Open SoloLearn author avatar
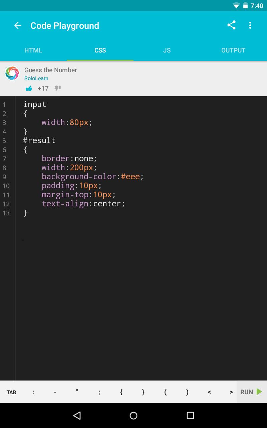The width and height of the screenshot is (267, 428). click(12, 73)
